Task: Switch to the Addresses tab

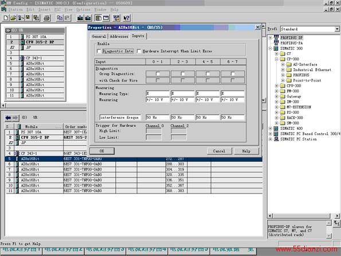Action: (119, 36)
